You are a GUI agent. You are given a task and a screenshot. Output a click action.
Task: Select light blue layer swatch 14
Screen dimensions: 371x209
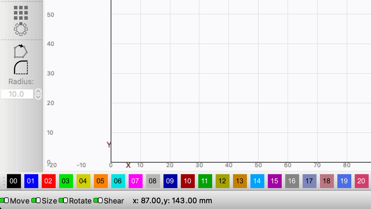[257, 181]
